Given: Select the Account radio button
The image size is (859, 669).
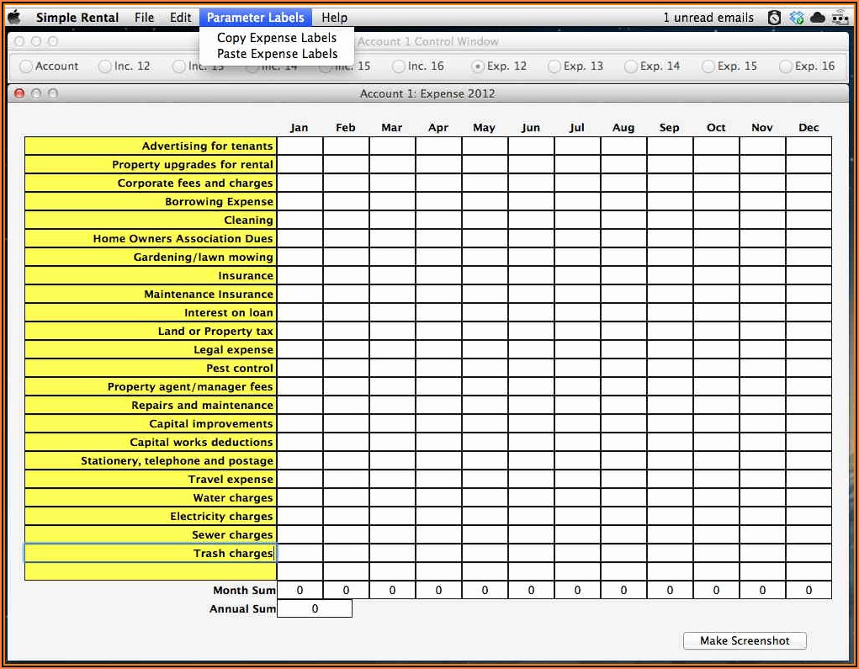Looking at the screenshot, I should point(26,66).
